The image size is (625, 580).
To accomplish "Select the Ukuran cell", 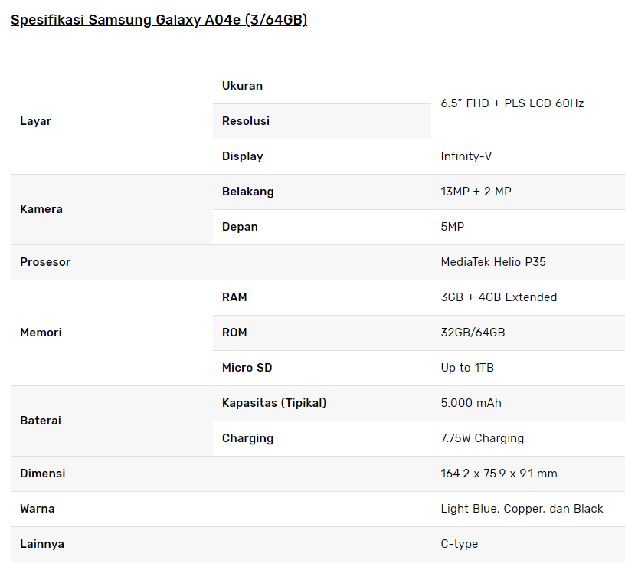I will [242, 86].
